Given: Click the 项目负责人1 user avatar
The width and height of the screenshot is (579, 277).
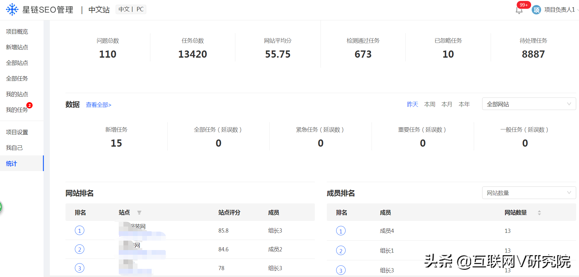Looking at the screenshot, I should pos(536,10).
